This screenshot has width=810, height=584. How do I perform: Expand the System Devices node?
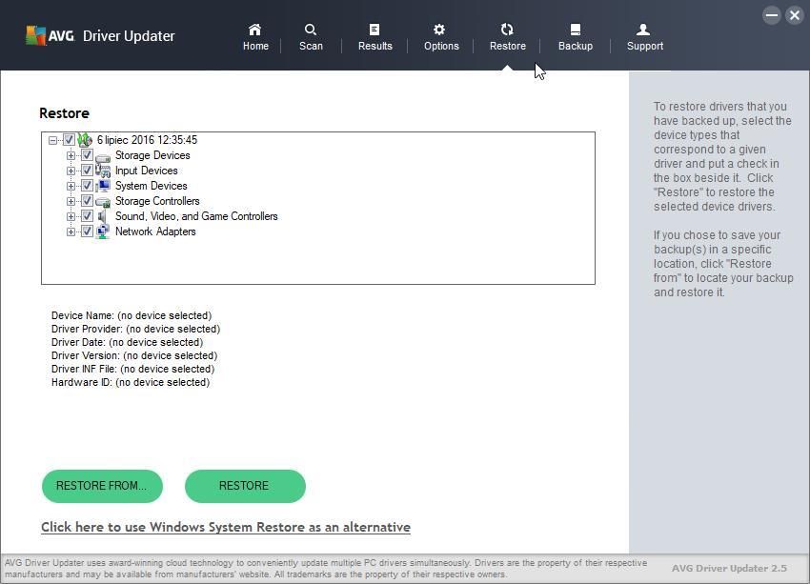click(x=71, y=186)
